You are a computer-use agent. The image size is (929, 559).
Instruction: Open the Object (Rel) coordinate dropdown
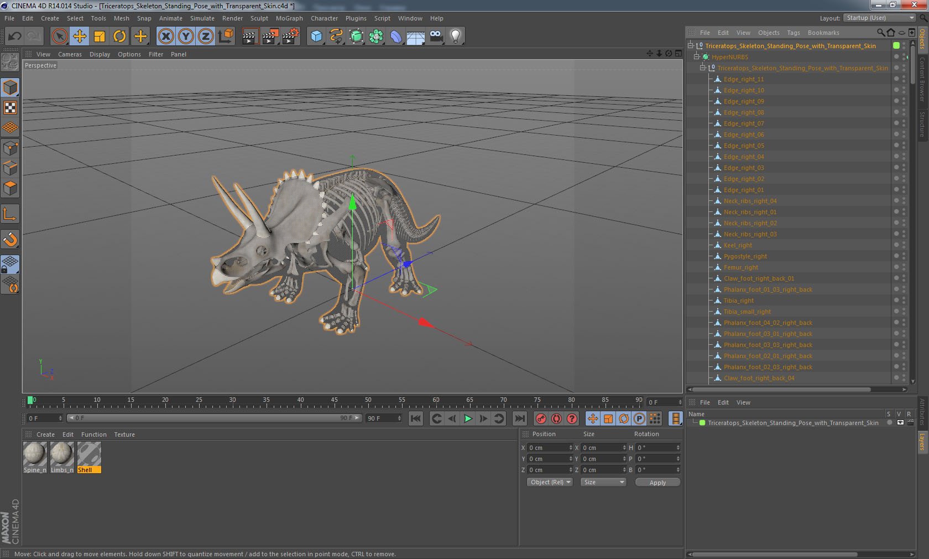tap(550, 483)
